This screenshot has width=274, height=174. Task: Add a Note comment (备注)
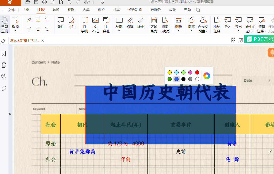click(61, 23)
